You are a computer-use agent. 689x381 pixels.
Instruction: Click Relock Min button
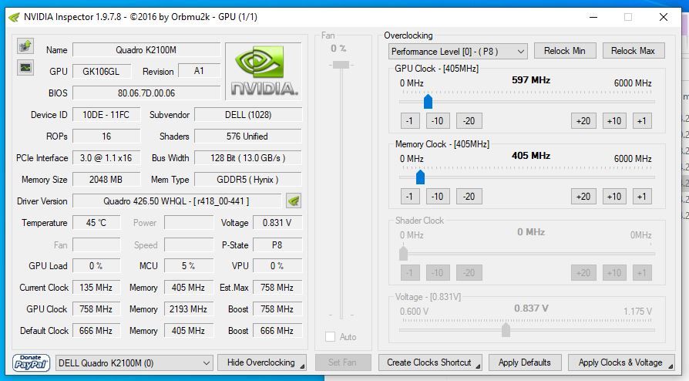coord(565,51)
